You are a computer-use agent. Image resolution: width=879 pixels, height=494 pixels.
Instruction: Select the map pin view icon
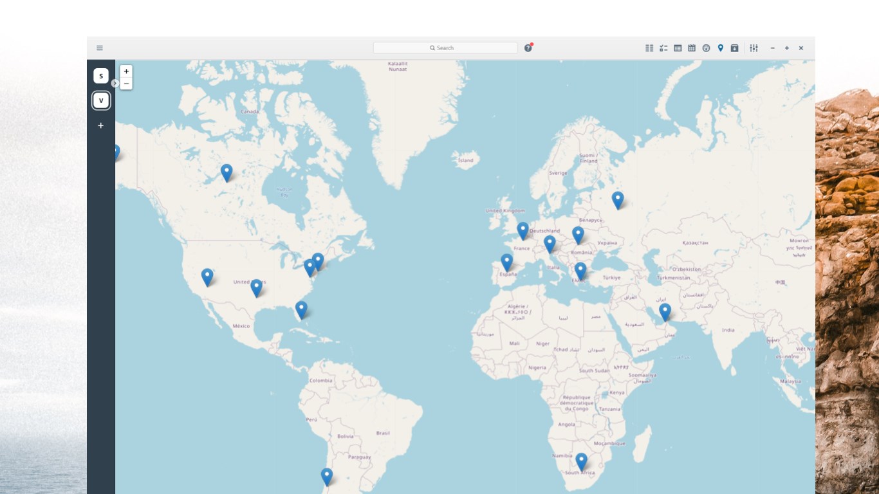click(x=721, y=48)
